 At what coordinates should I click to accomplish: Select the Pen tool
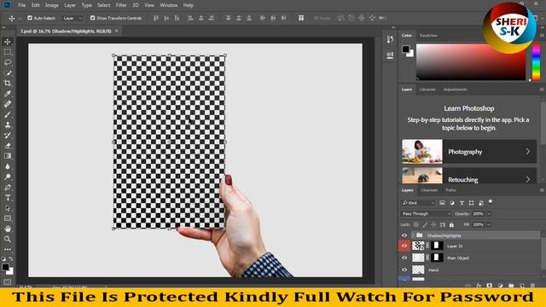tap(8, 188)
